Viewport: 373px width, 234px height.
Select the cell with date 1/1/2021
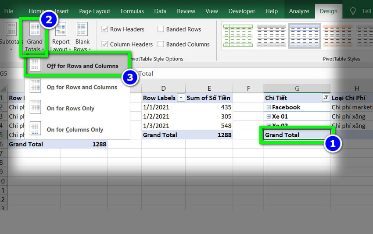163,107
